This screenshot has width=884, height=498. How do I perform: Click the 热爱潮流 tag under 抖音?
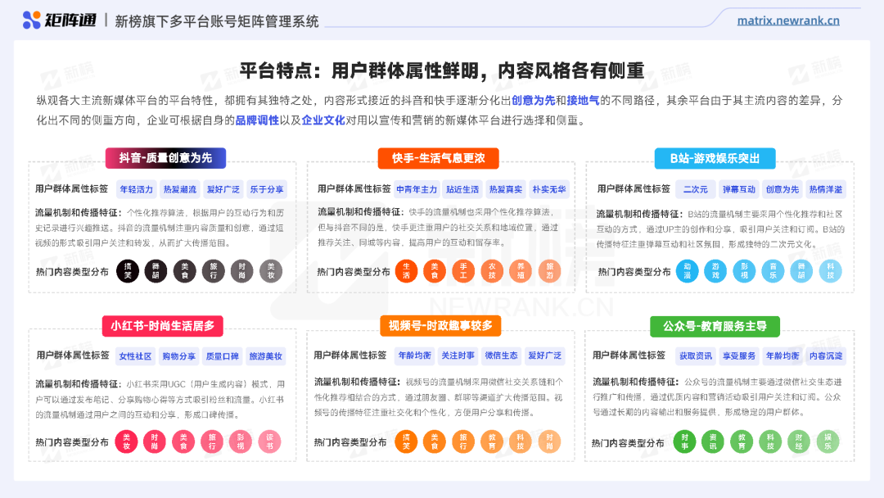180,189
